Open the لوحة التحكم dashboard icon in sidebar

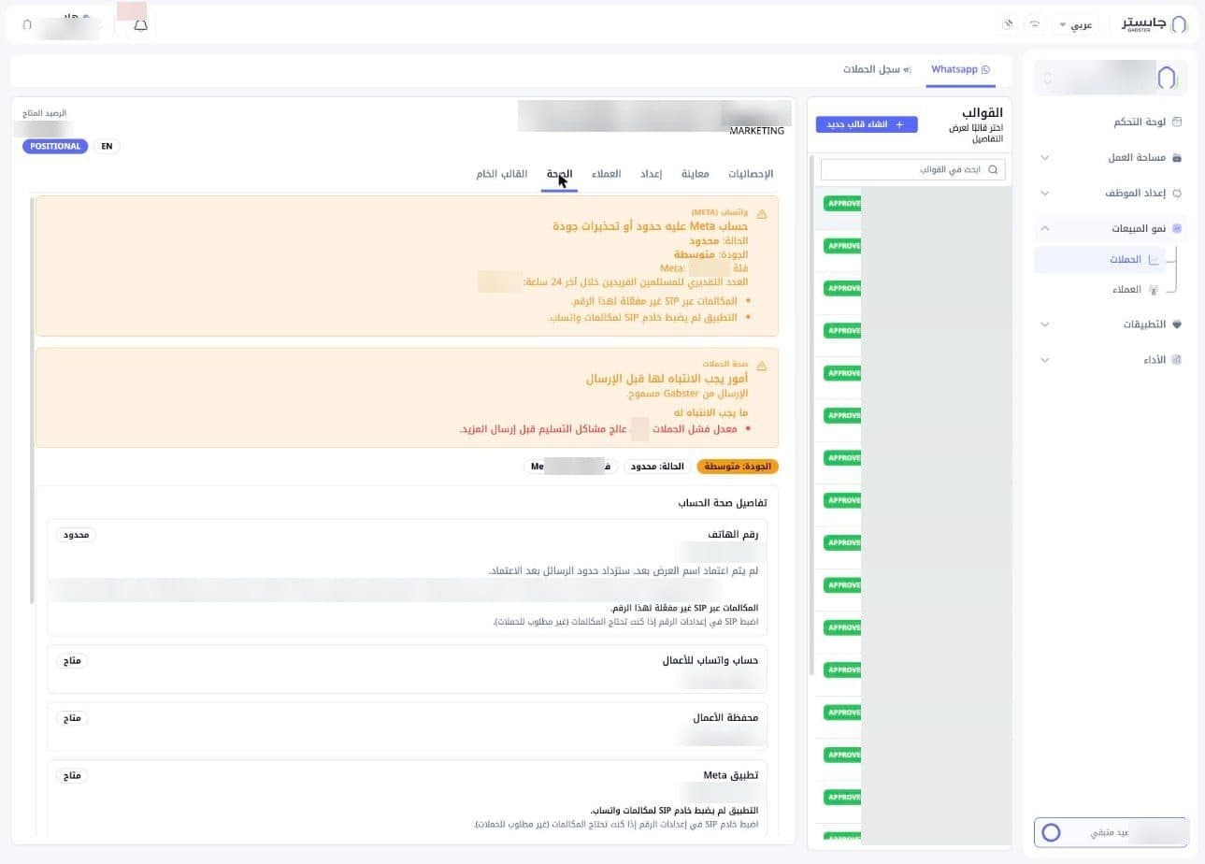(1177, 122)
